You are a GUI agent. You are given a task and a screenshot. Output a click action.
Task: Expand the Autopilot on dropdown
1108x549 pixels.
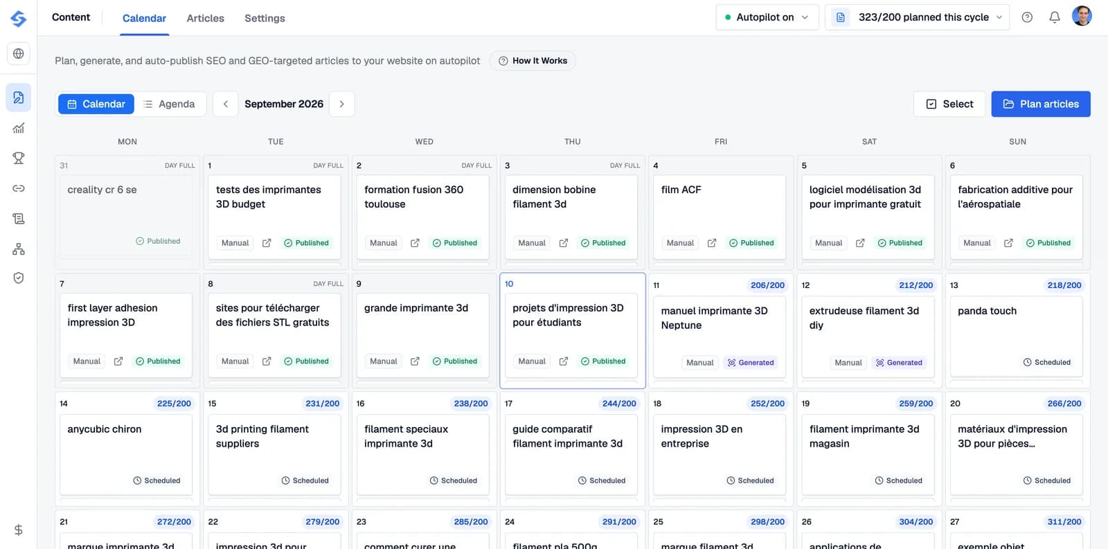[767, 17]
